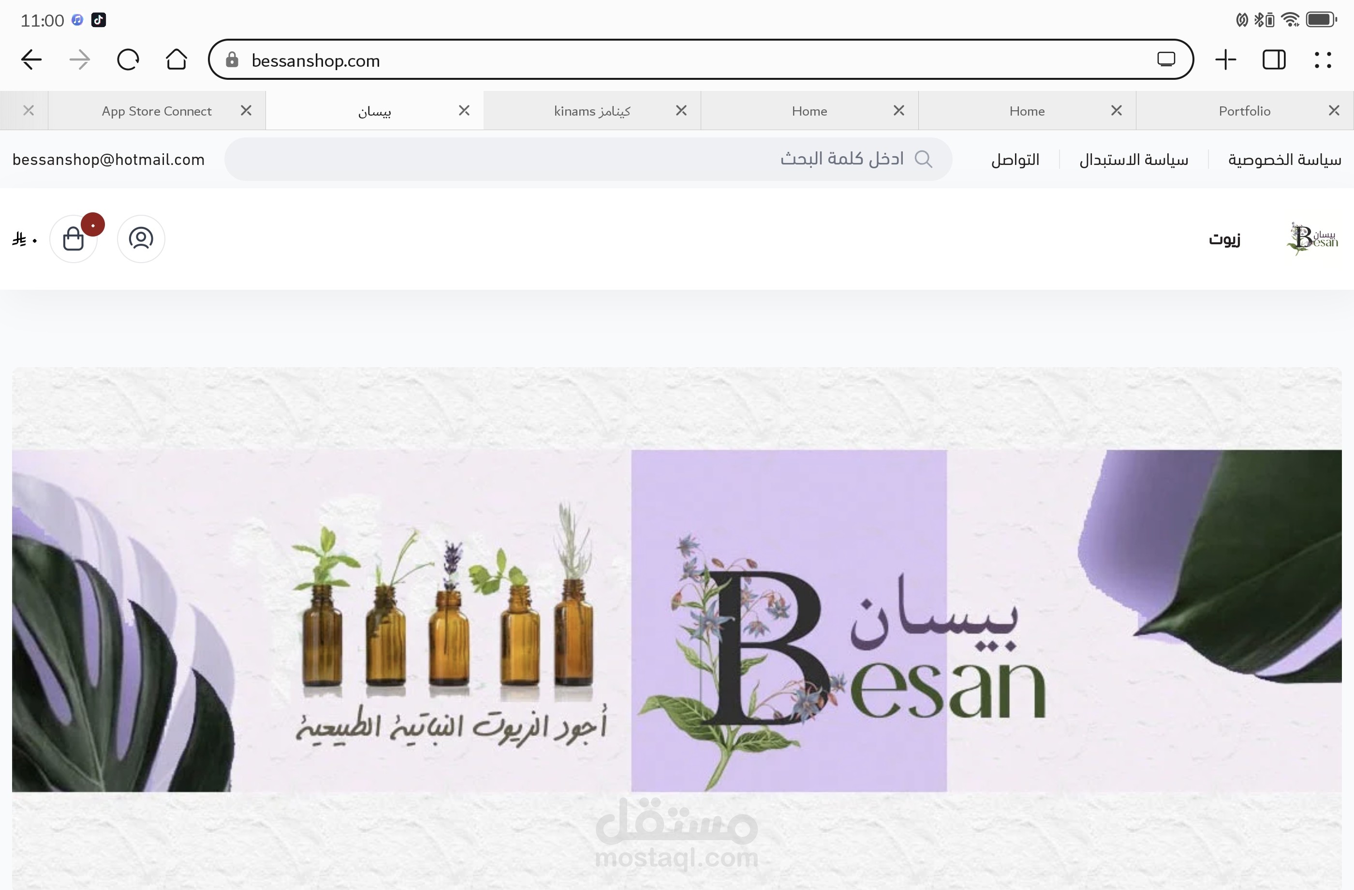The image size is (1354, 890).
Task: Go back using the browser back arrow
Action: coord(31,60)
